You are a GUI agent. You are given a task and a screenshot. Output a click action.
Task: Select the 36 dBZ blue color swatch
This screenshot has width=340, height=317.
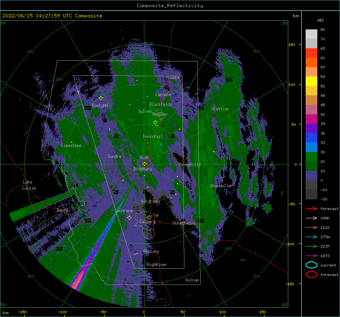click(x=311, y=138)
